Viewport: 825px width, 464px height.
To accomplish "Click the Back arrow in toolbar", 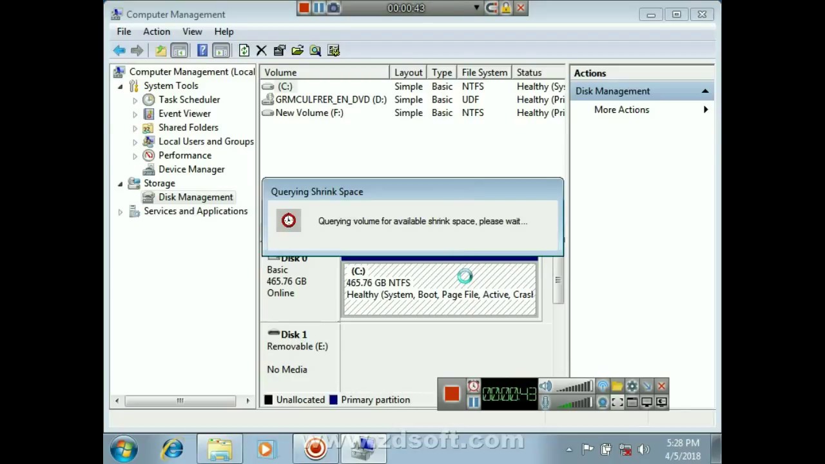I will 119,50.
